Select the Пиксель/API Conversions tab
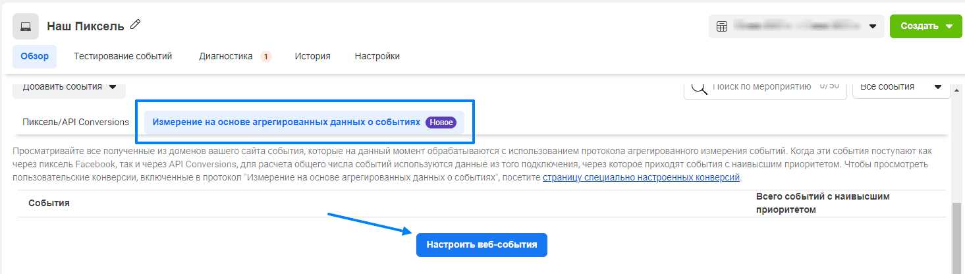Image resolution: width=965 pixels, height=274 pixels. 76,123
